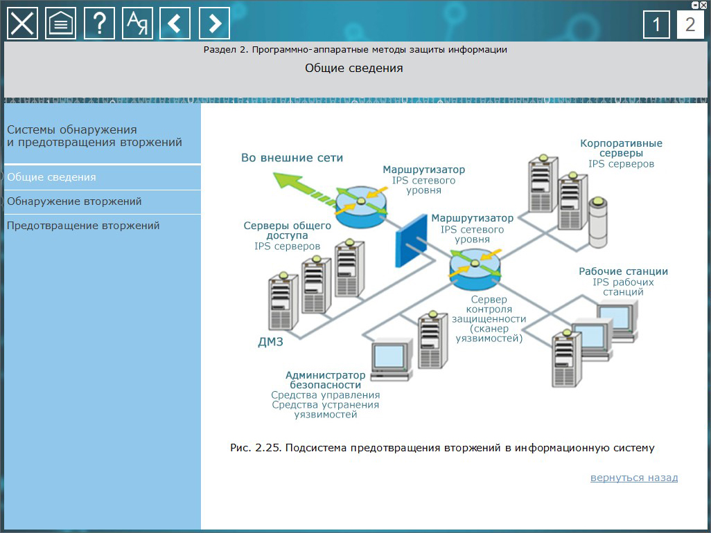Open help via the question mark icon
The image size is (711, 533).
[x=99, y=24]
